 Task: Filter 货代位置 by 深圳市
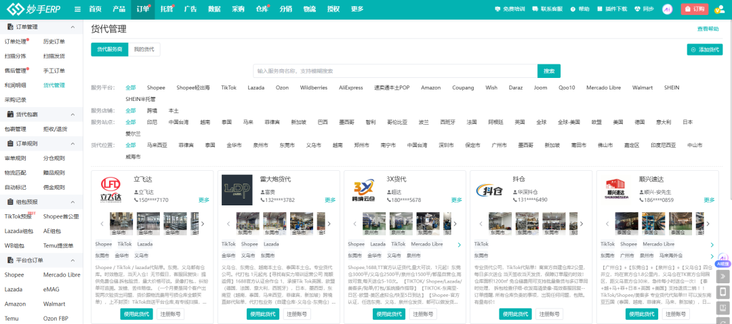(x=446, y=145)
